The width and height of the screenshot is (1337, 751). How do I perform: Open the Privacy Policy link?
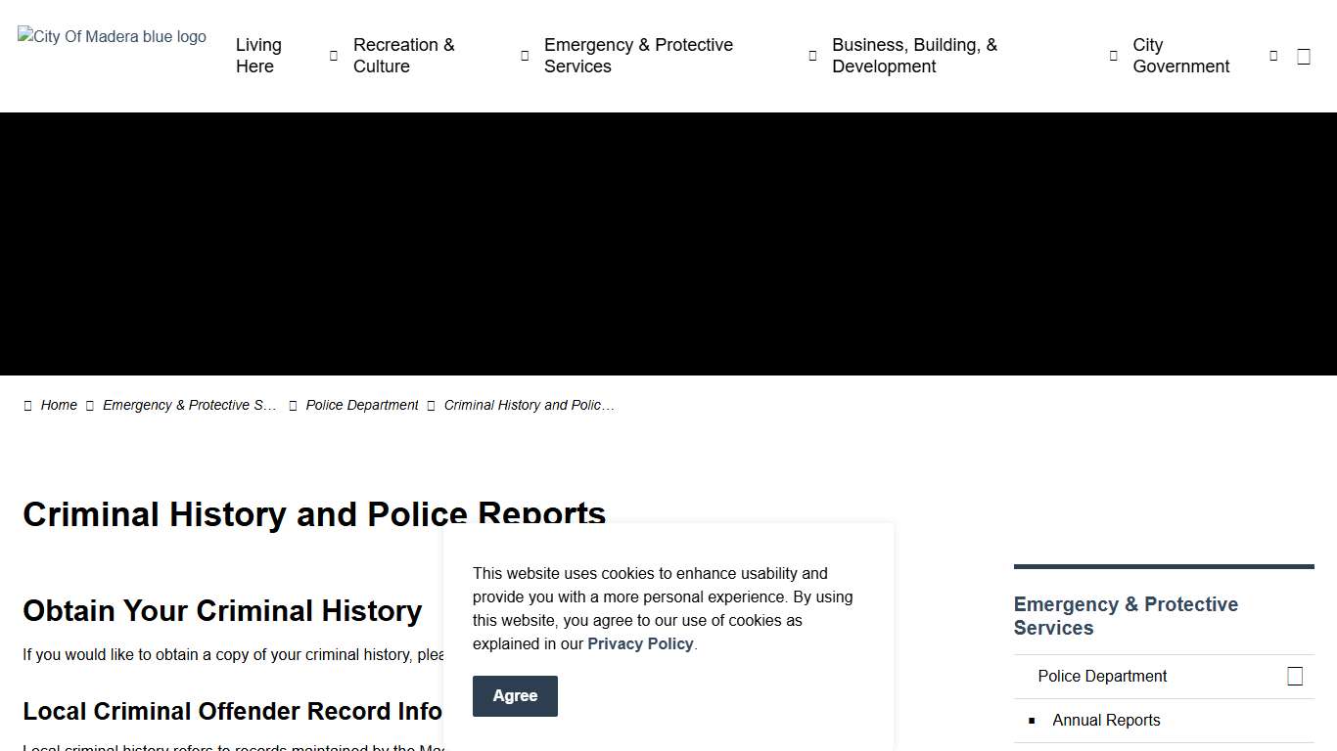(x=640, y=643)
